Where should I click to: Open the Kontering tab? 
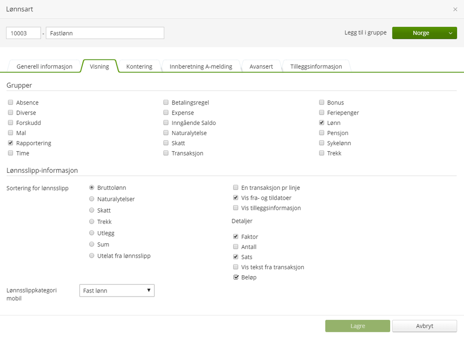coord(139,66)
